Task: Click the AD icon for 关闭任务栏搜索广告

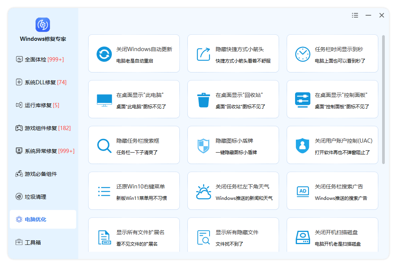Action: pos(303,191)
